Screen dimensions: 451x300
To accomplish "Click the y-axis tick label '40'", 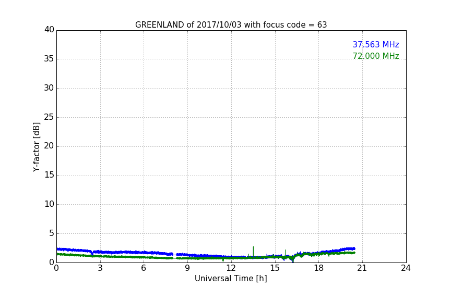I will (49, 30).
